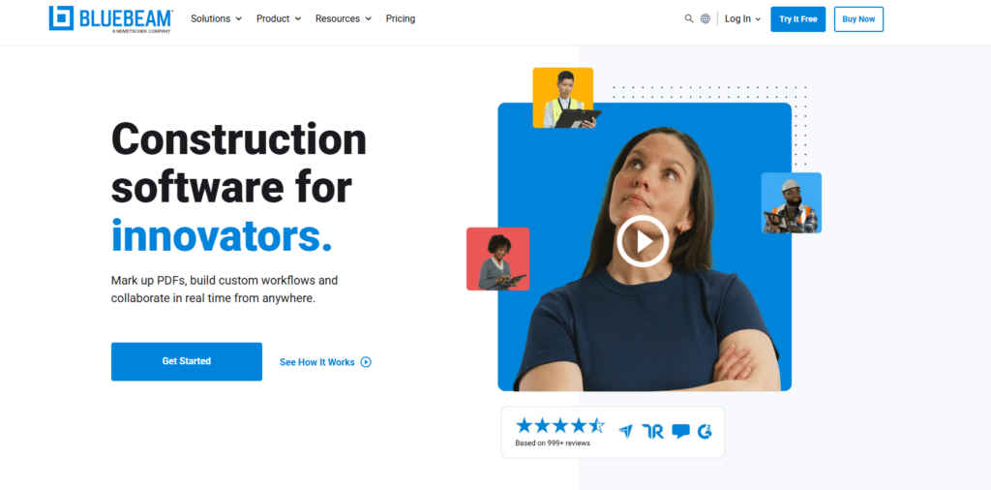Open the Pricing page
Image resolution: width=991 pixels, height=490 pixels.
[401, 19]
